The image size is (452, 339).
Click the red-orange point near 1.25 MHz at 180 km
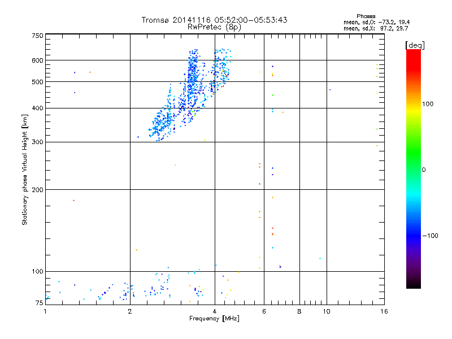pos(74,201)
